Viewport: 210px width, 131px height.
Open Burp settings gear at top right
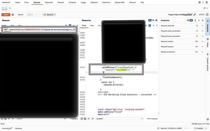207,2
